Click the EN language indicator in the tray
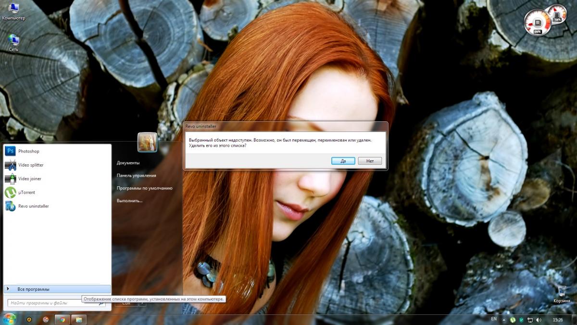The image size is (577, 325). point(494,319)
